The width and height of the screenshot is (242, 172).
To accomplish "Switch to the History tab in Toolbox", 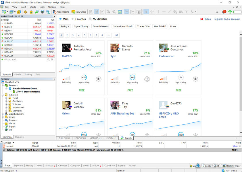I will pyautogui.click(x=30, y=165).
